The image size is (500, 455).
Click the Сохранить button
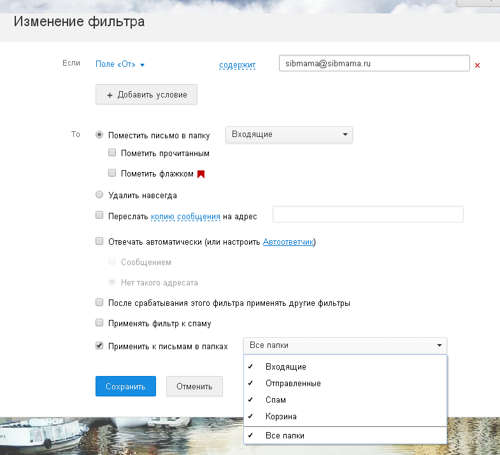pos(125,386)
